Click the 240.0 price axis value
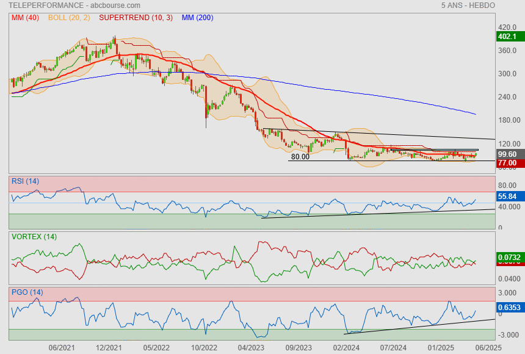The image size is (525, 354). tap(507, 97)
